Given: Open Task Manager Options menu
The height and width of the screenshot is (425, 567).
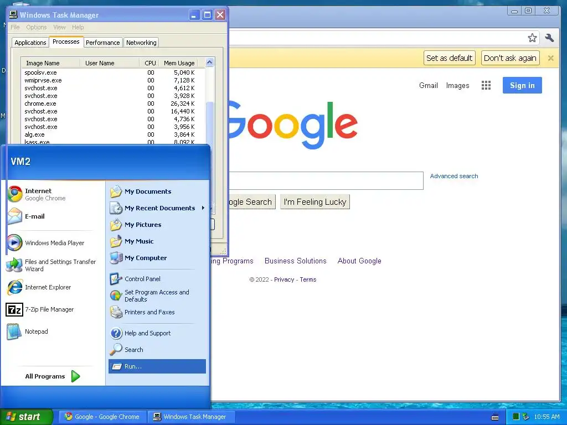Looking at the screenshot, I should [37, 27].
